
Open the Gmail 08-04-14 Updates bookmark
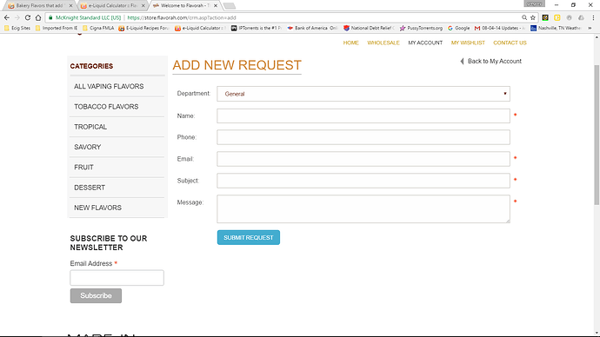[500, 28]
